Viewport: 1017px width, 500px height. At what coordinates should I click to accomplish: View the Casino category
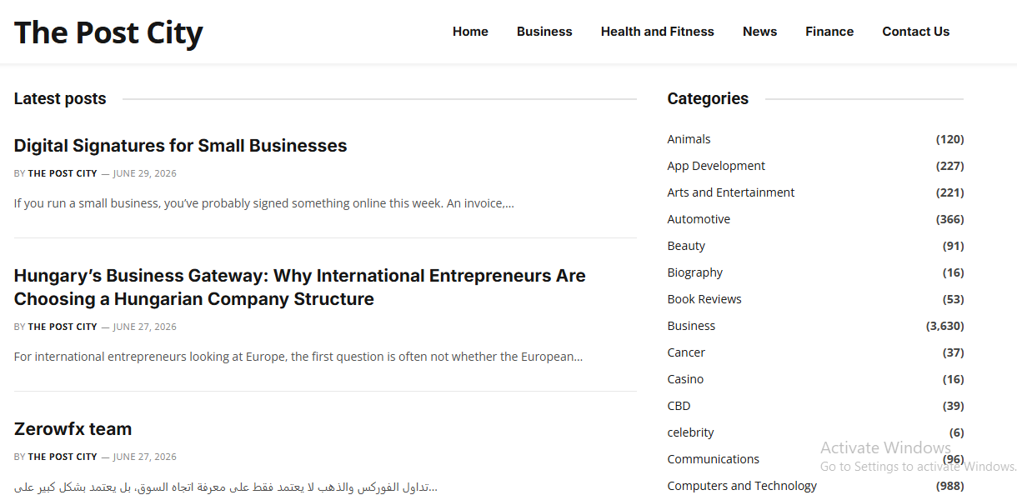(x=685, y=379)
